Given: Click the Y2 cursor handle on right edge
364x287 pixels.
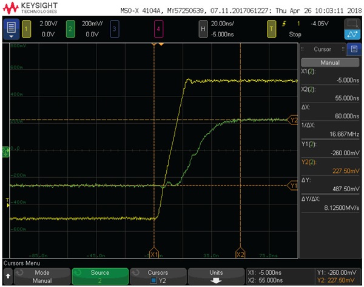Looking at the screenshot, I should (x=294, y=120).
